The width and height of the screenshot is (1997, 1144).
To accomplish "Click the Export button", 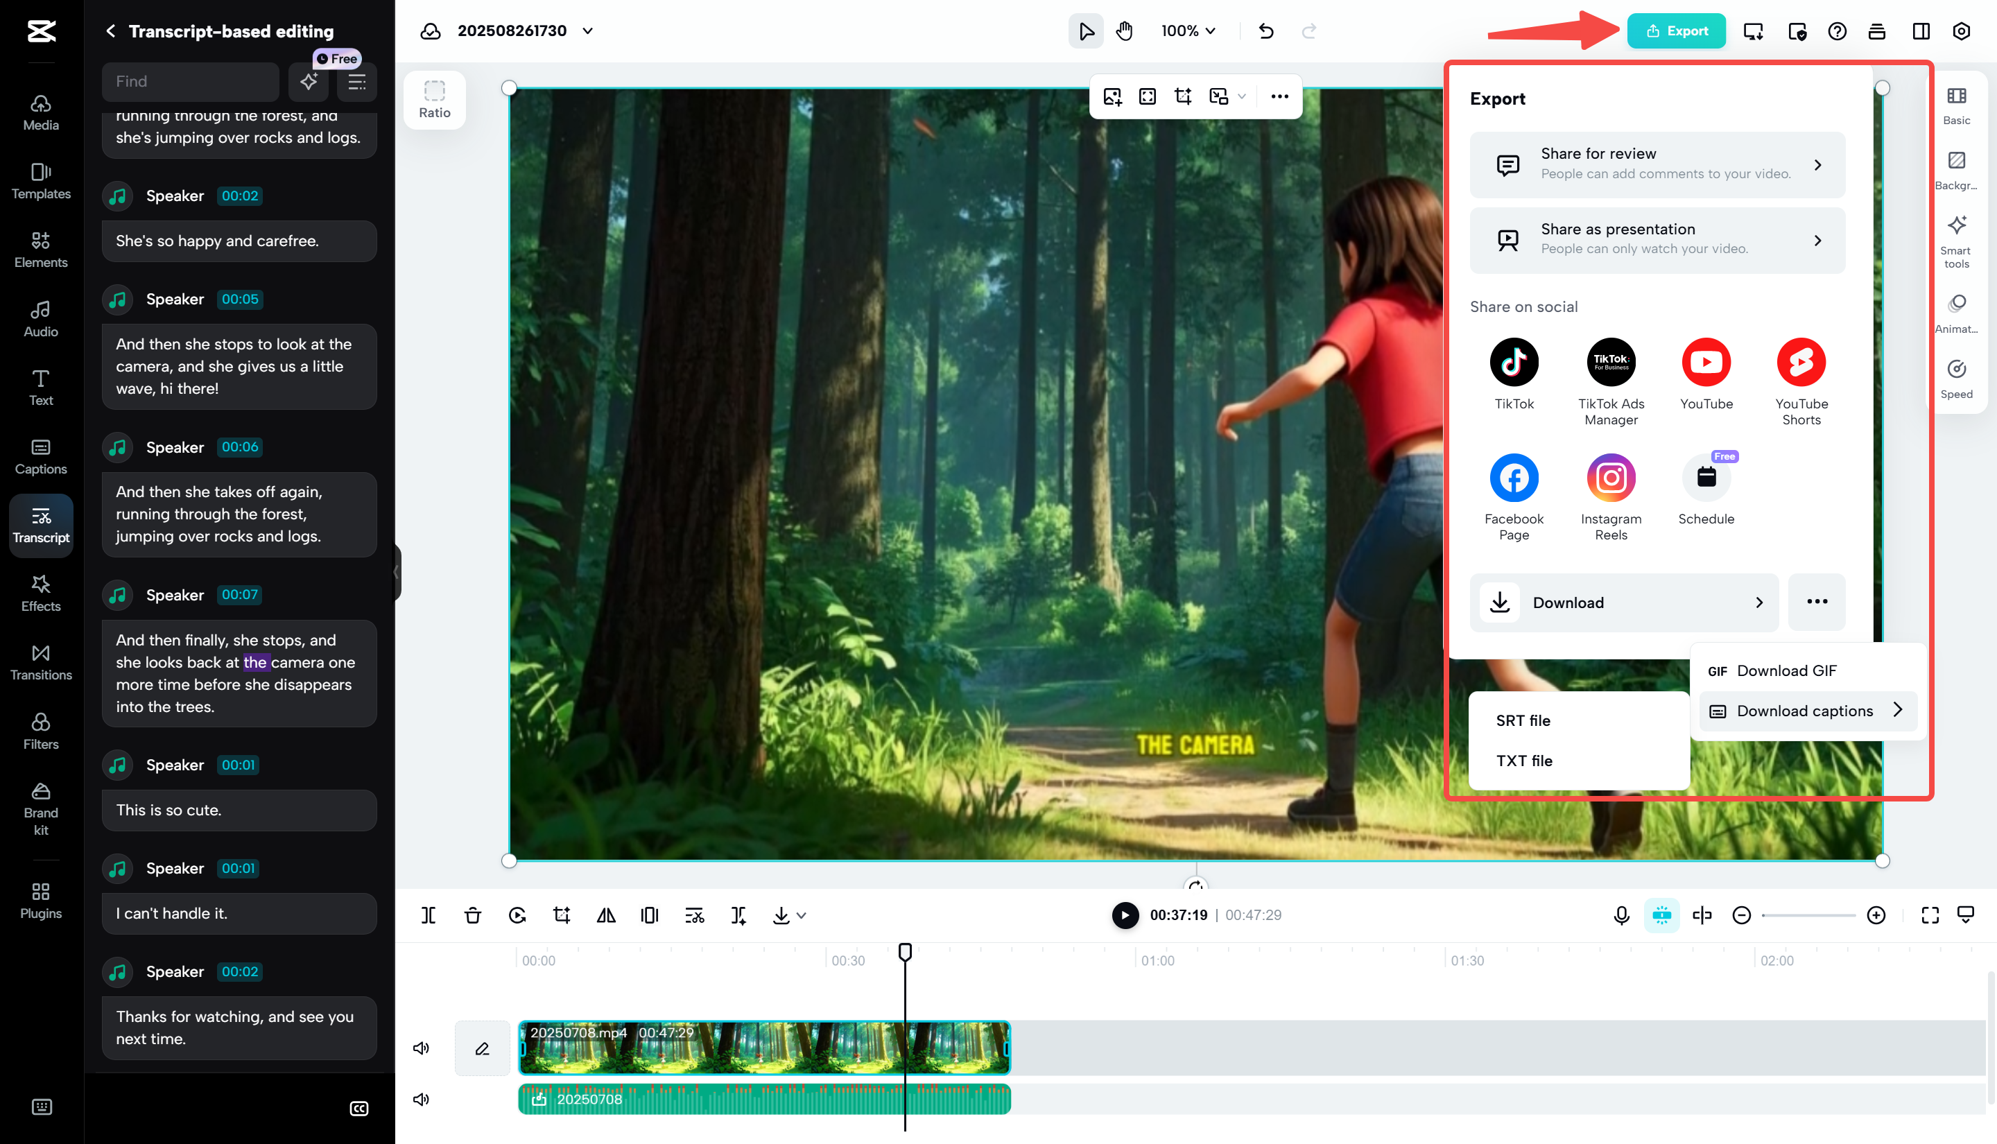I will pos(1676,31).
